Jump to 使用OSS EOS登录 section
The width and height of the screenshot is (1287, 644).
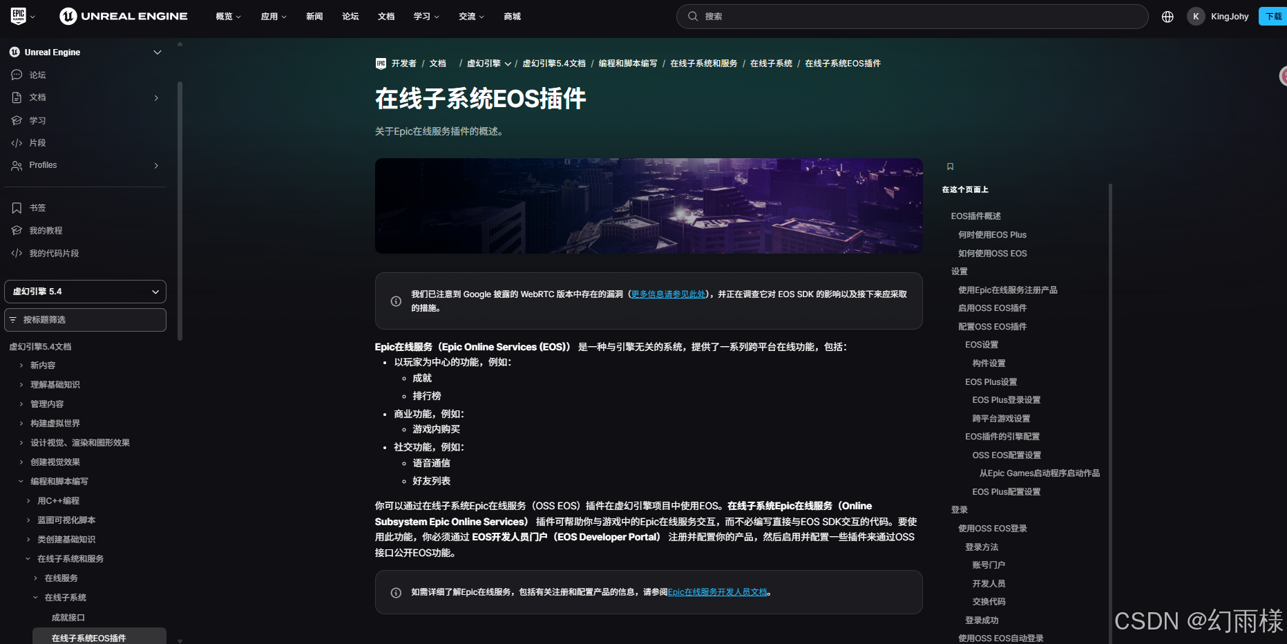tap(992, 529)
